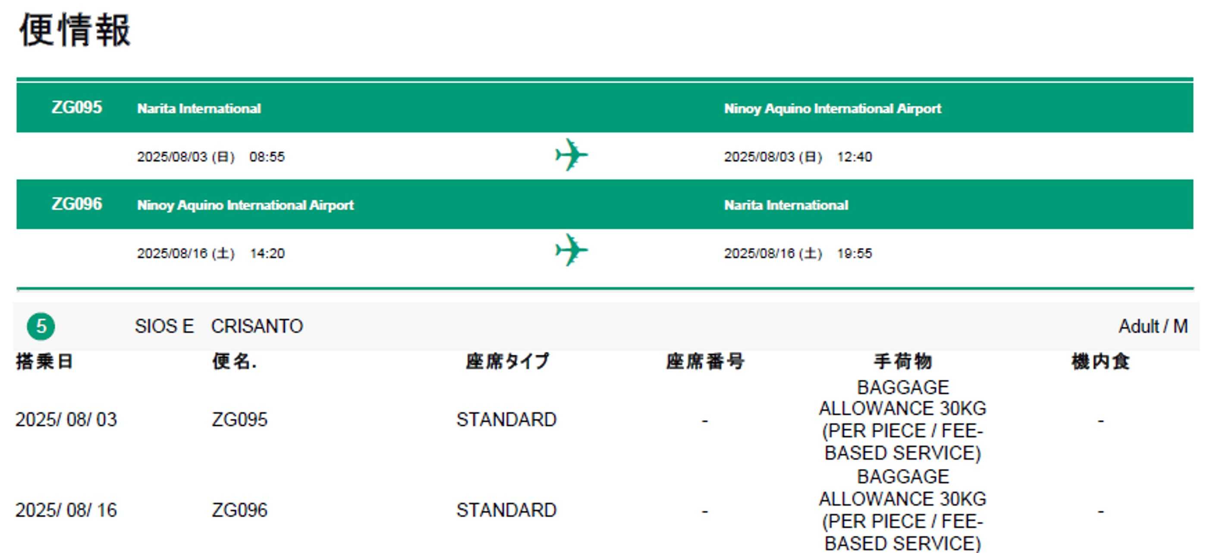Select the 19:55 arrival time on 2025/08/16
This screenshot has width=1210, height=553.
[x=854, y=253]
